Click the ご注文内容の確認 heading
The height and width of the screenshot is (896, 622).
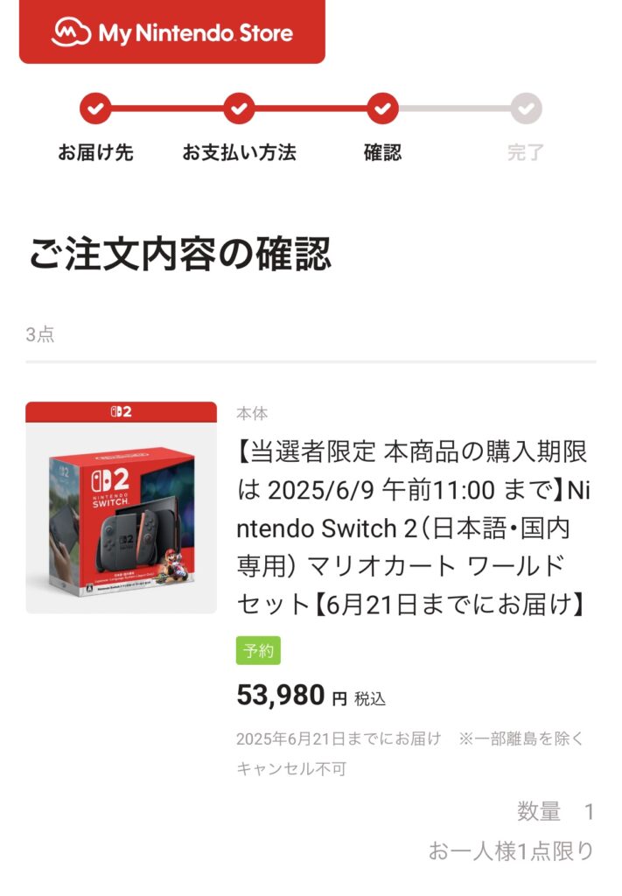(x=180, y=254)
